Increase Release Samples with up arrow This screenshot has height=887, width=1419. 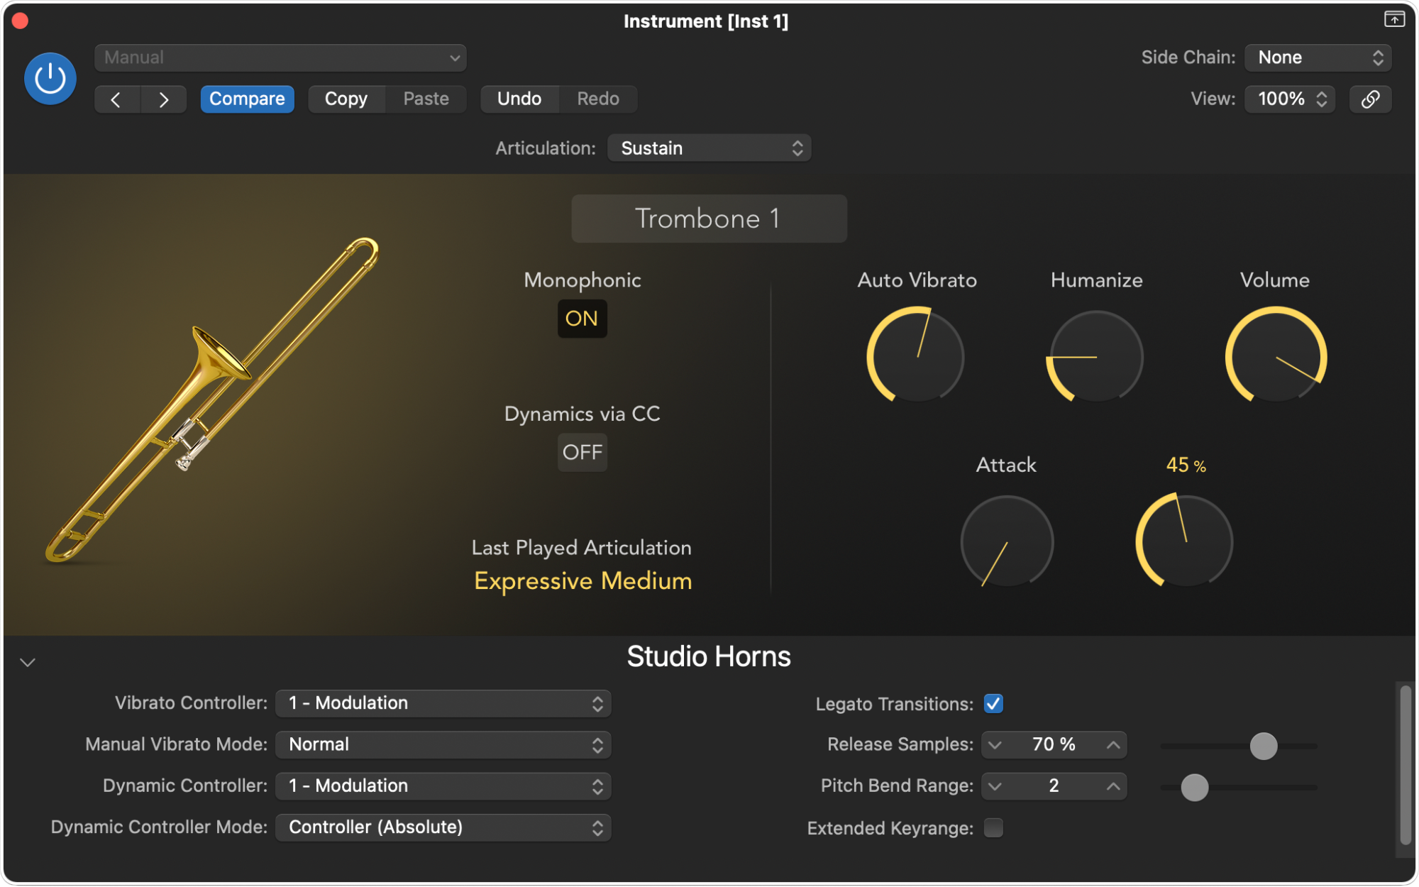tap(1113, 745)
